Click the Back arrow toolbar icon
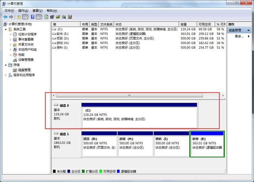 pos(5,17)
